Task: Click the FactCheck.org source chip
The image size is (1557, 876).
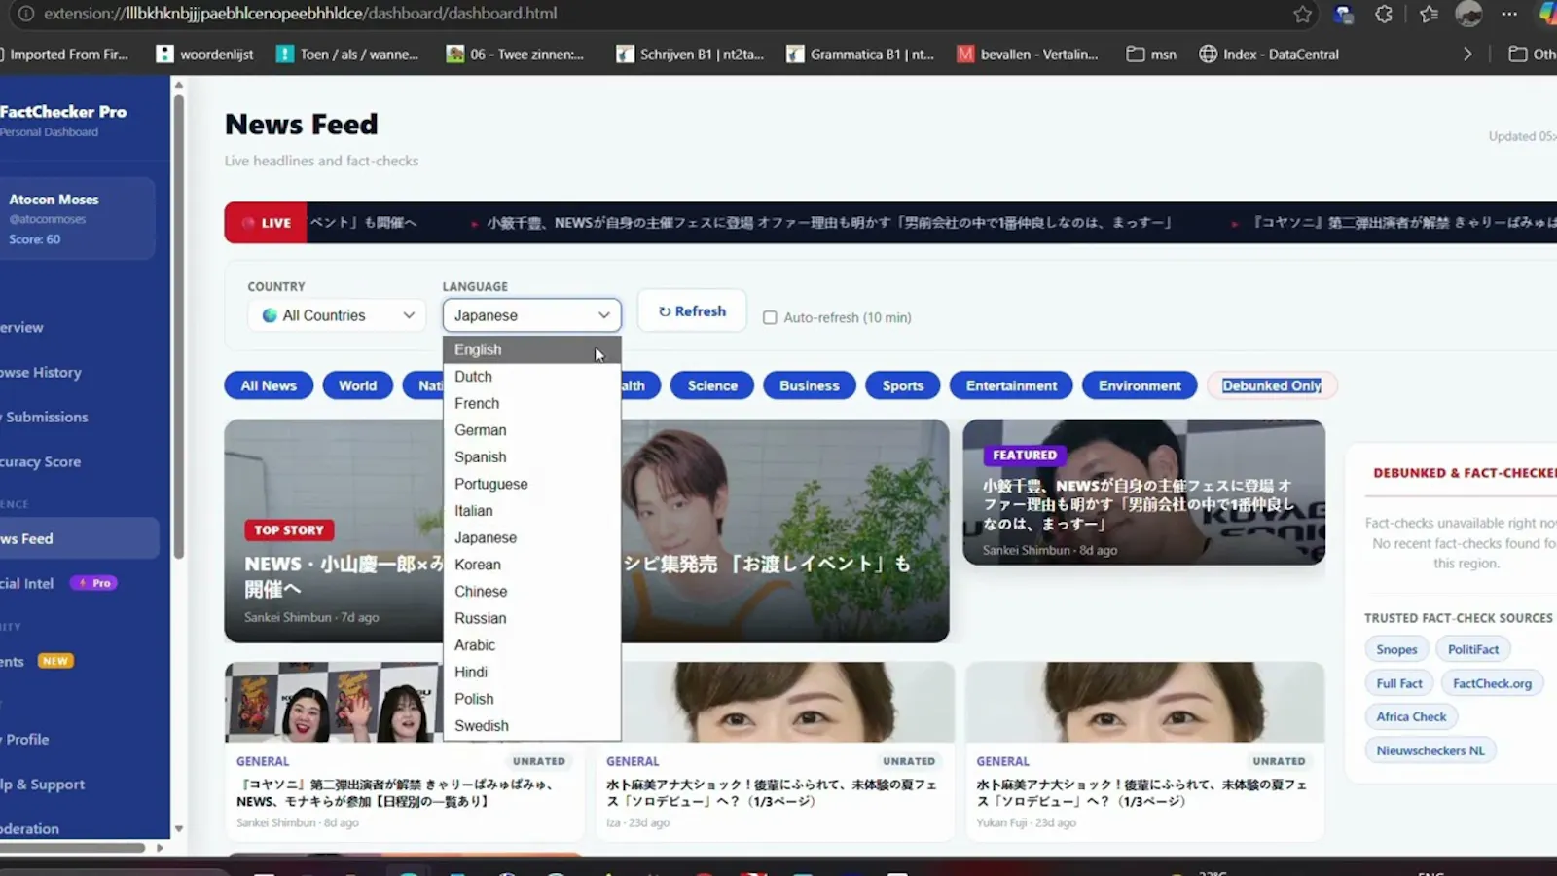Action: point(1492,683)
